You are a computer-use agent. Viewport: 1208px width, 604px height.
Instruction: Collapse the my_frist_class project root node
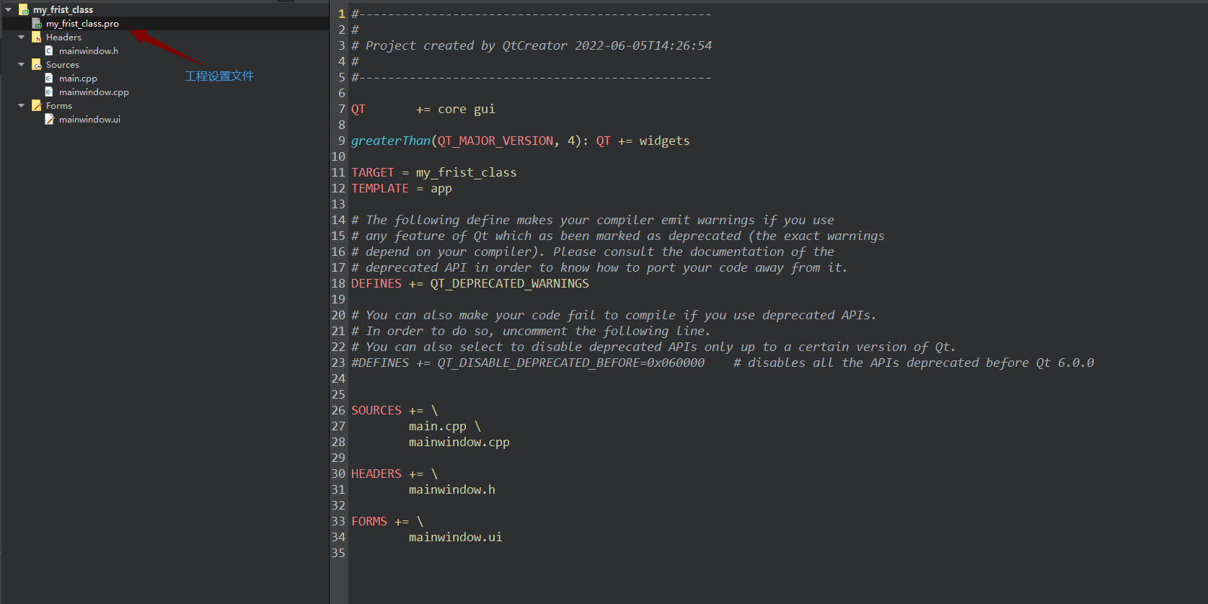[x=9, y=10]
